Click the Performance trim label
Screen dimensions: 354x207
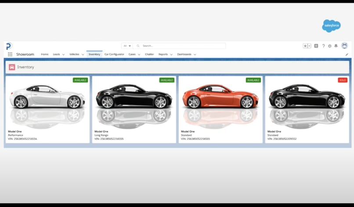coord(15,135)
